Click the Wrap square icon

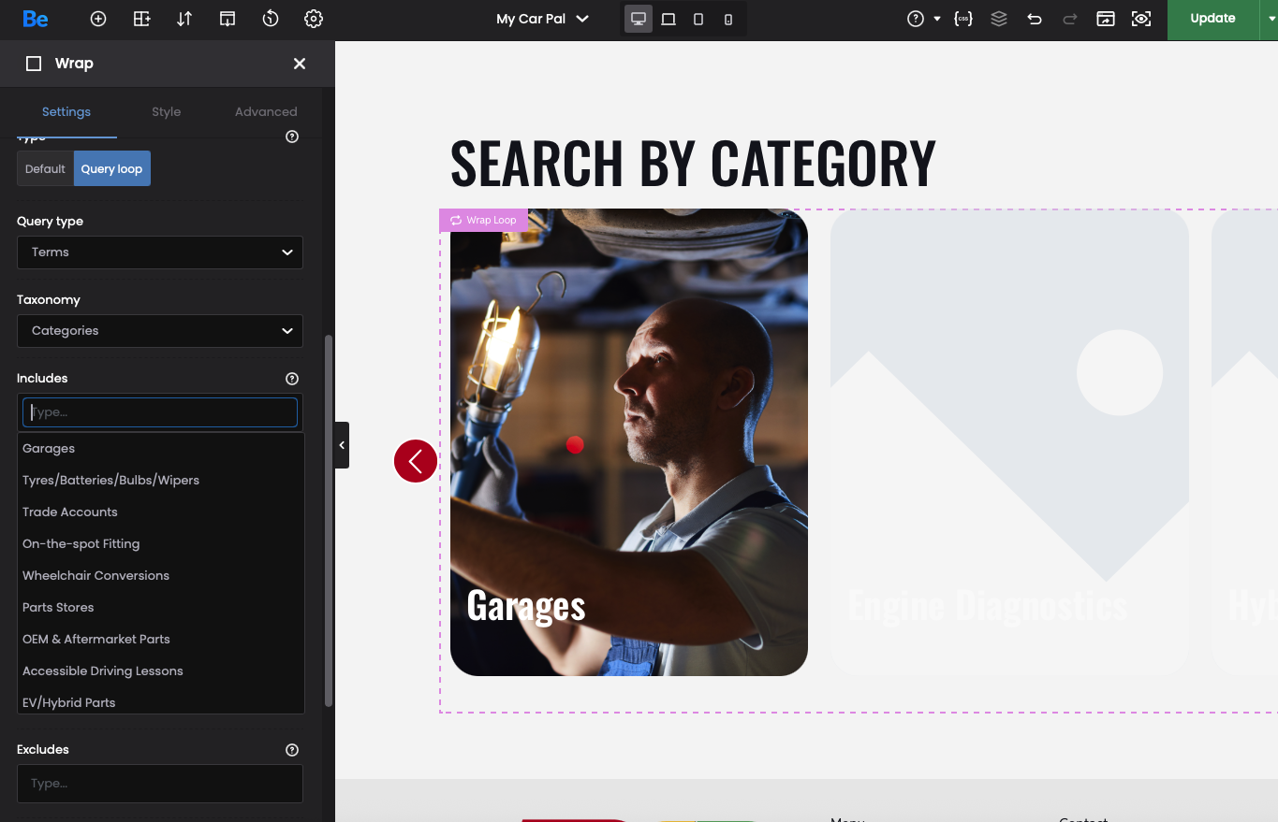34,64
